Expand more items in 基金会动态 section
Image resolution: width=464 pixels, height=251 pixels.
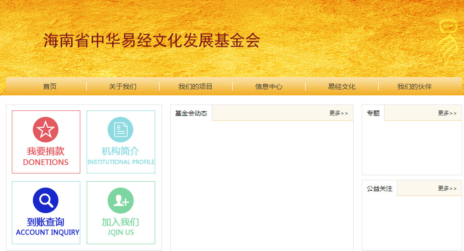click(x=339, y=113)
